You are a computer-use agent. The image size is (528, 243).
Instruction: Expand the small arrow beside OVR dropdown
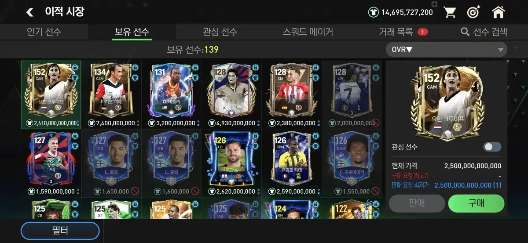516,47
